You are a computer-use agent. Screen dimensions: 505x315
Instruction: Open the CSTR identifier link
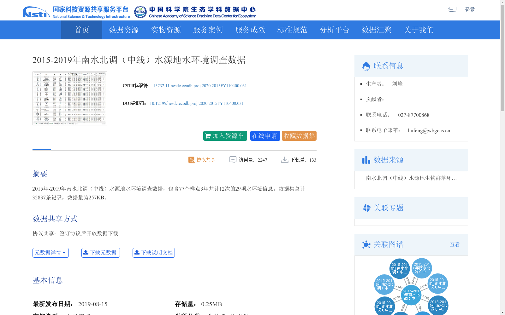[x=200, y=86]
